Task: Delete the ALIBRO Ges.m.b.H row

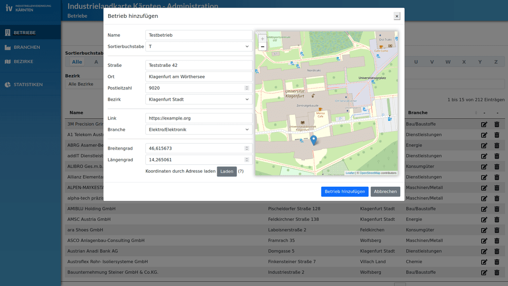Action: click(x=497, y=167)
